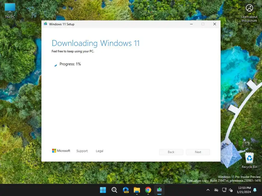Click the Windows 11 Setup title icon
The width and height of the screenshot is (262, 196).
coord(46,24)
